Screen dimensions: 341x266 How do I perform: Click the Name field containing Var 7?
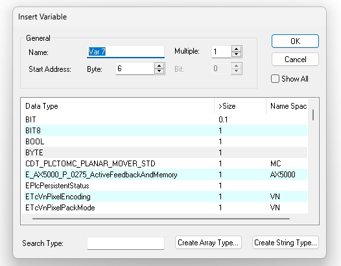[126, 52]
